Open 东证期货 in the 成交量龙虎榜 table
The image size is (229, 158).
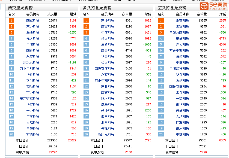tap(33, 26)
